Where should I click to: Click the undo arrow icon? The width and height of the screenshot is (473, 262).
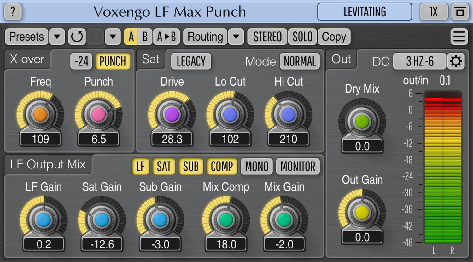coord(77,37)
